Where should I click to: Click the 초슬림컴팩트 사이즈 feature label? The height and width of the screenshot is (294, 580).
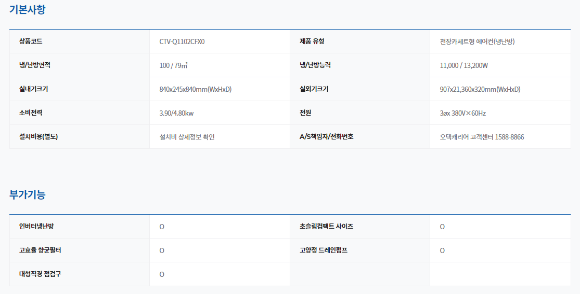[326, 226]
